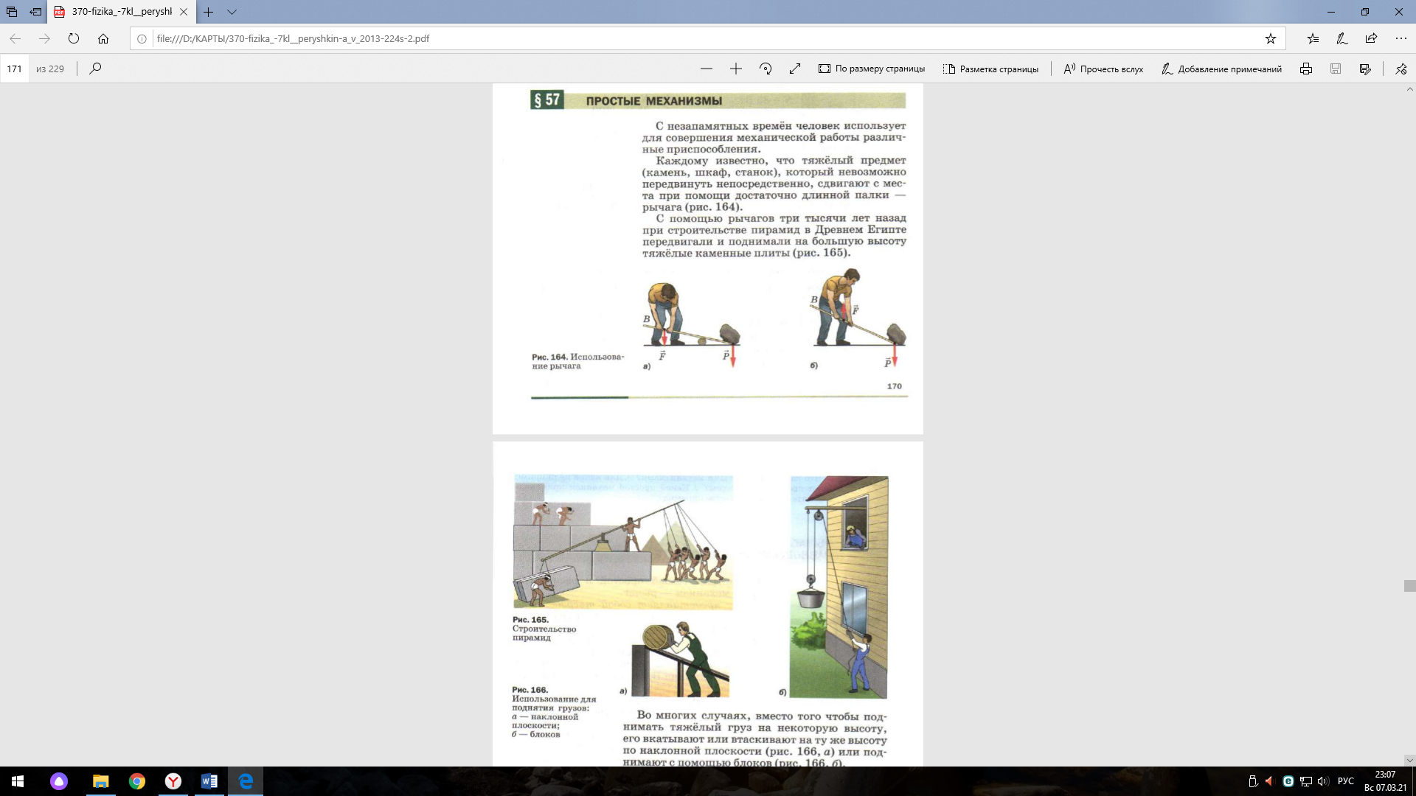Pin the PDF toolbar
The height and width of the screenshot is (796, 1416).
(1401, 69)
